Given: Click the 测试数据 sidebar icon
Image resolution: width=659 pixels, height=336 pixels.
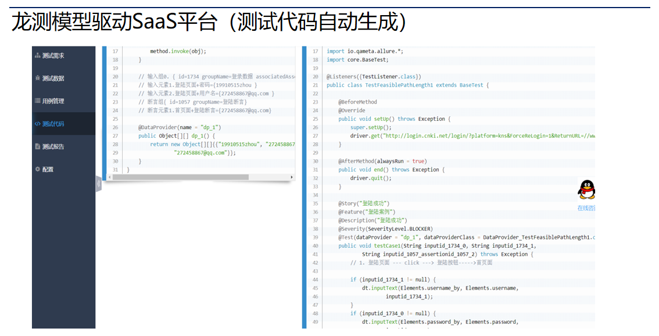Looking at the screenshot, I should click(x=37, y=78).
